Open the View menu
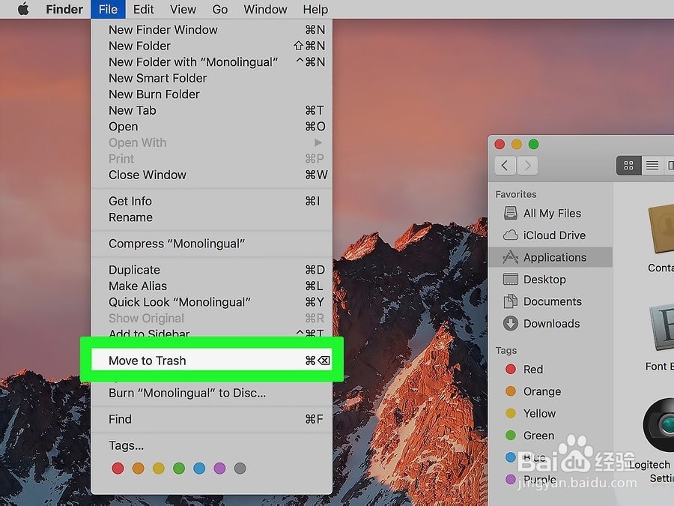This screenshot has height=506, width=674. pos(183,9)
